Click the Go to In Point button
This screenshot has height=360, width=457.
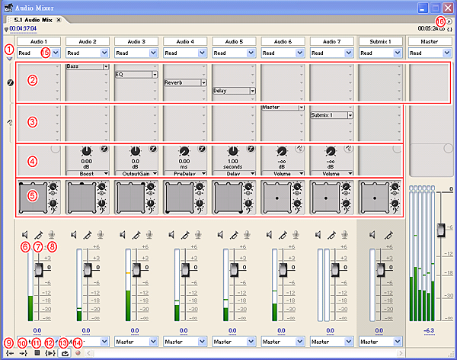[x=8, y=353]
